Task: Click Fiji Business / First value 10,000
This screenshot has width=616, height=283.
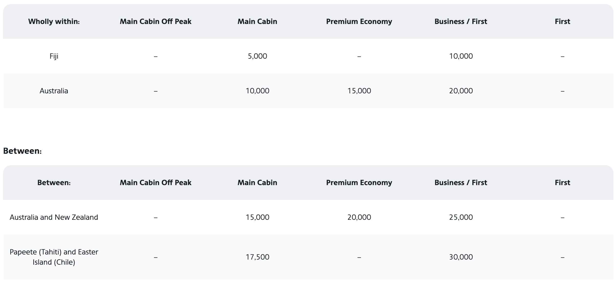Action: 461,56
